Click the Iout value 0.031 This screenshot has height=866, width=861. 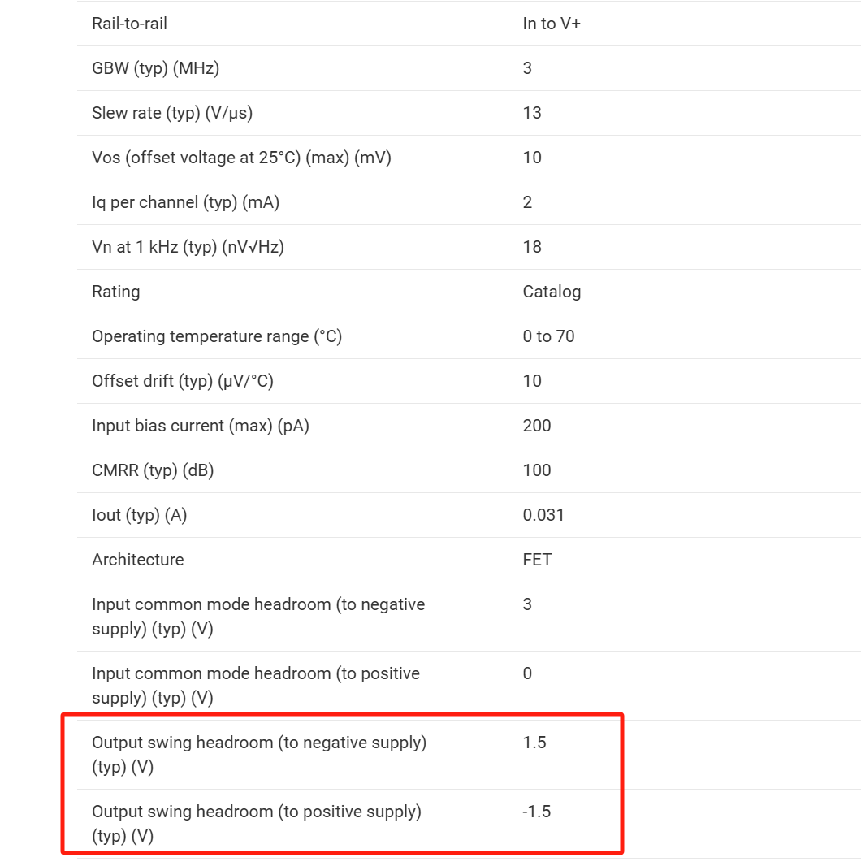(x=543, y=515)
